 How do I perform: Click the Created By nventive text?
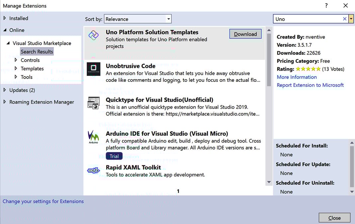coord(301,37)
